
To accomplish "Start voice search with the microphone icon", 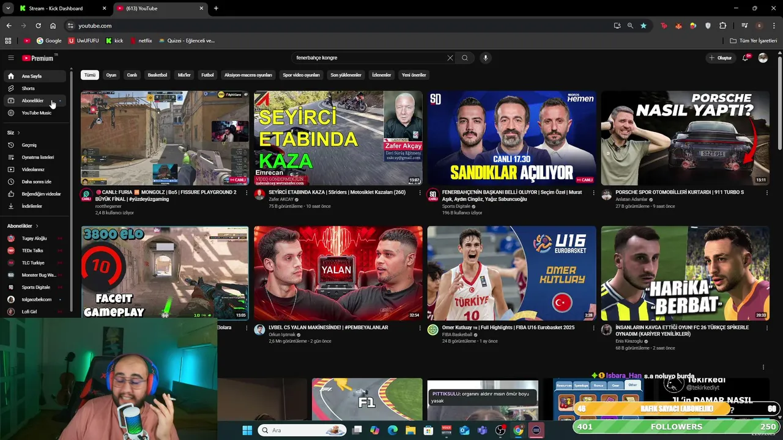I will tap(486, 58).
